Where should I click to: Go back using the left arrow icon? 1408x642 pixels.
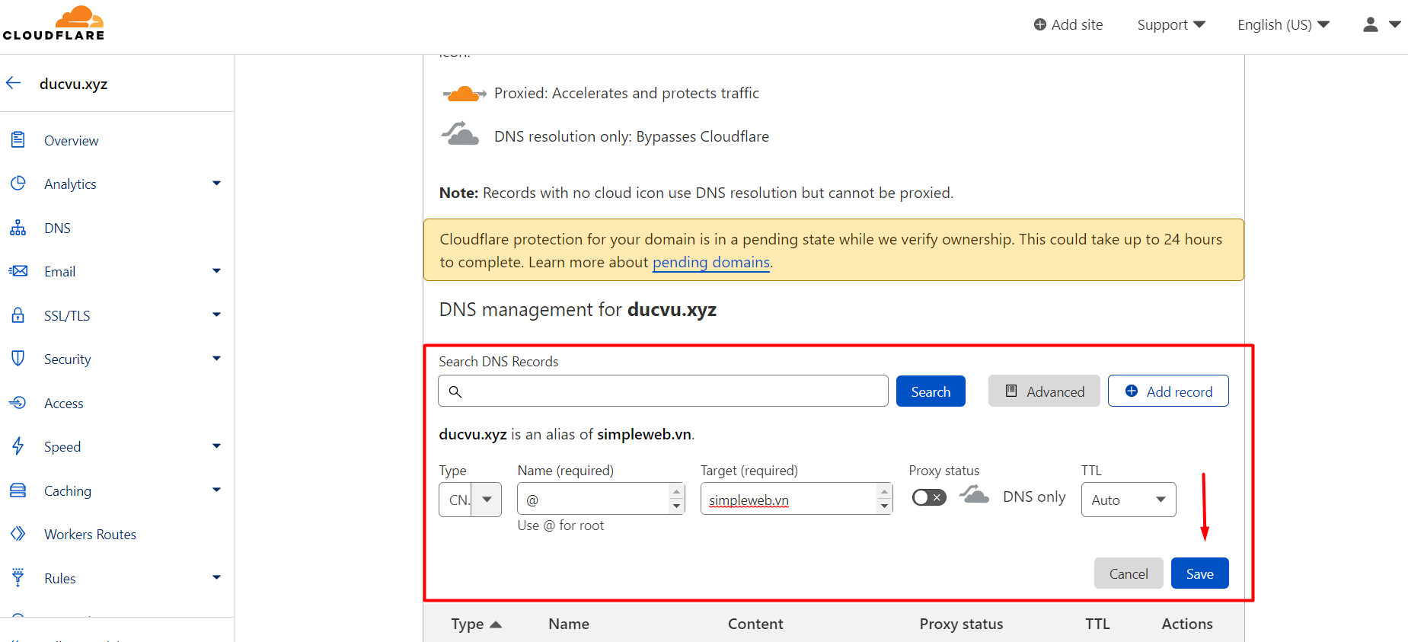[14, 83]
